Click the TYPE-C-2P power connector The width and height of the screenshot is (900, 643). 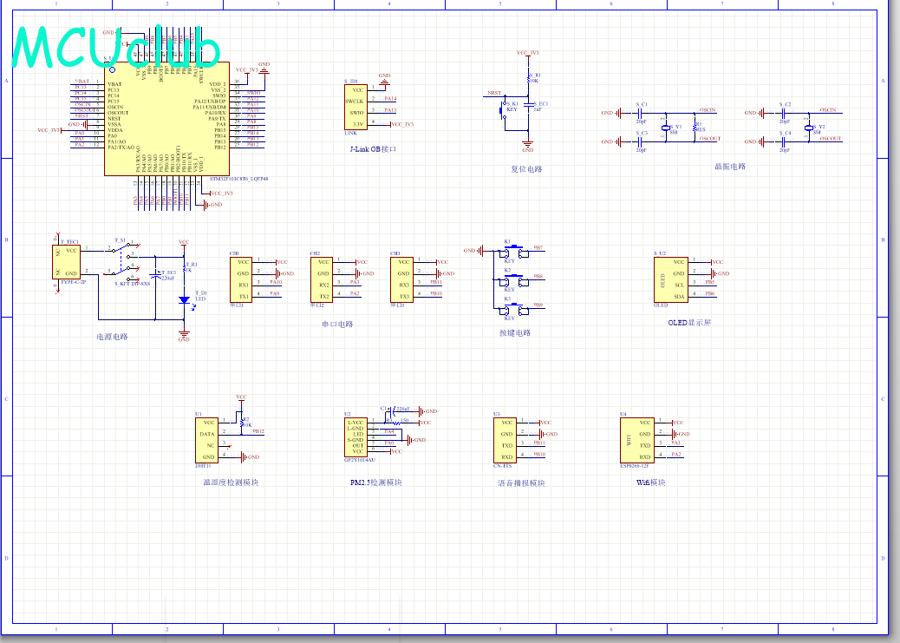66,263
